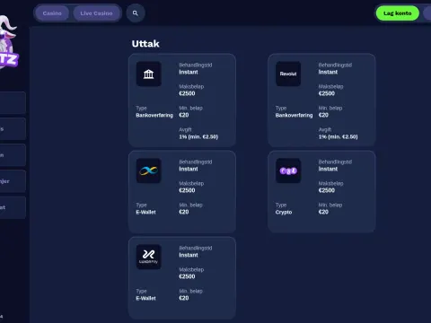Click €20 in the Revolut card
Viewport: 431px width, 323px height.
(x=323, y=115)
